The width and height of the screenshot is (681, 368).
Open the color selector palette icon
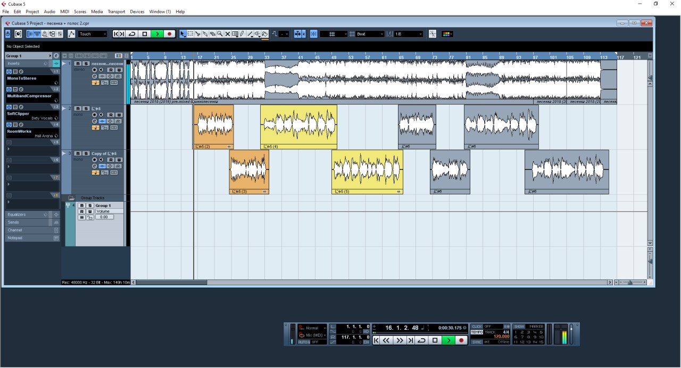pos(447,34)
